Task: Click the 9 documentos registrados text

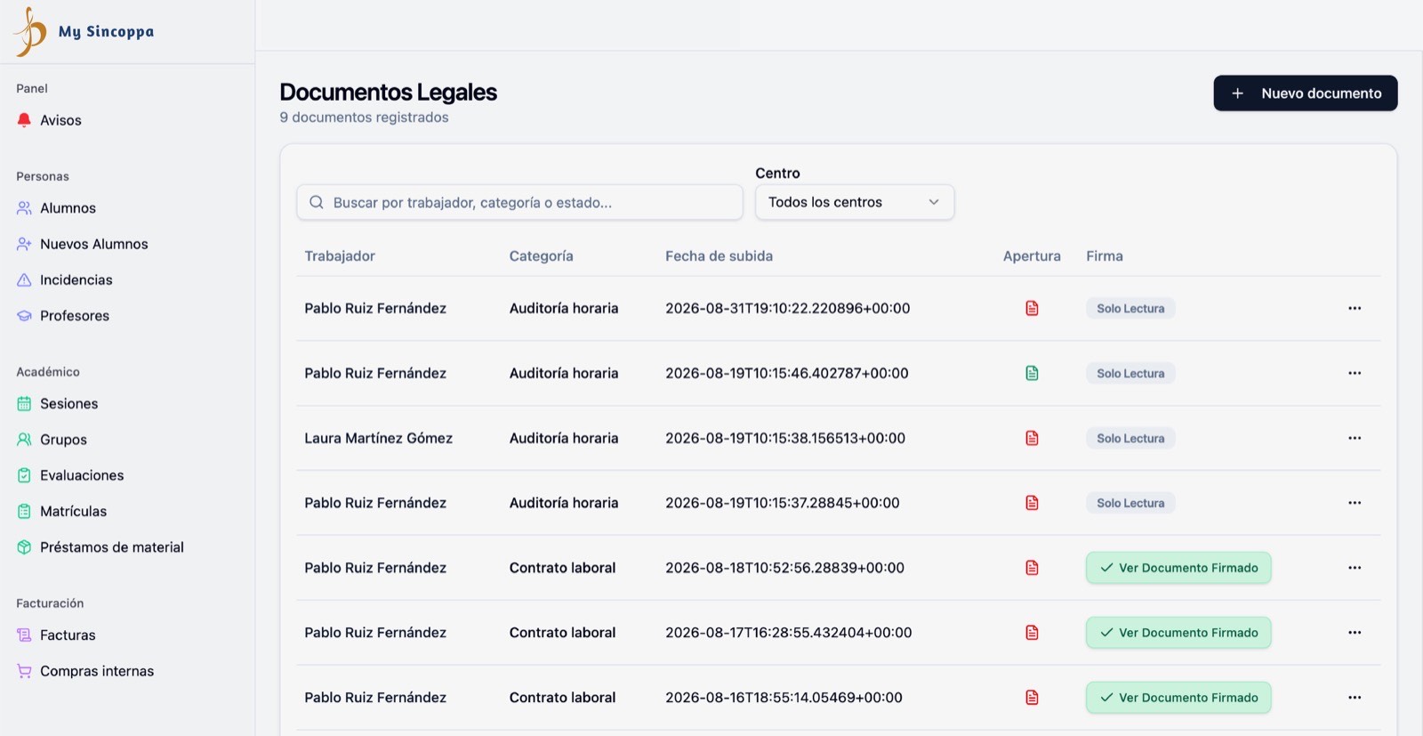Action: click(364, 117)
